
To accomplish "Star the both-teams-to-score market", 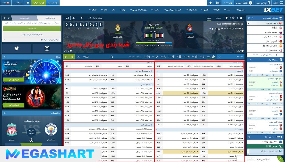I will (151, 71).
